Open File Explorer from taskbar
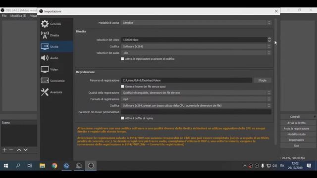The height and width of the screenshot is (178, 317). (42, 166)
